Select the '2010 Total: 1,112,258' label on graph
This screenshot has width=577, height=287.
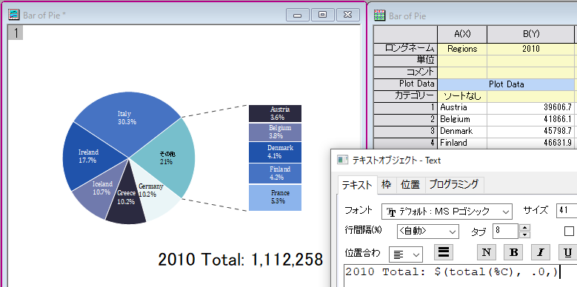[240, 260]
